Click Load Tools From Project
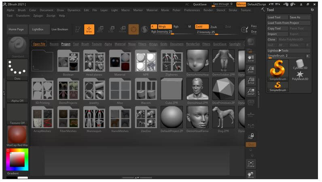The height and width of the screenshot is (182, 322). pos(288,23)
